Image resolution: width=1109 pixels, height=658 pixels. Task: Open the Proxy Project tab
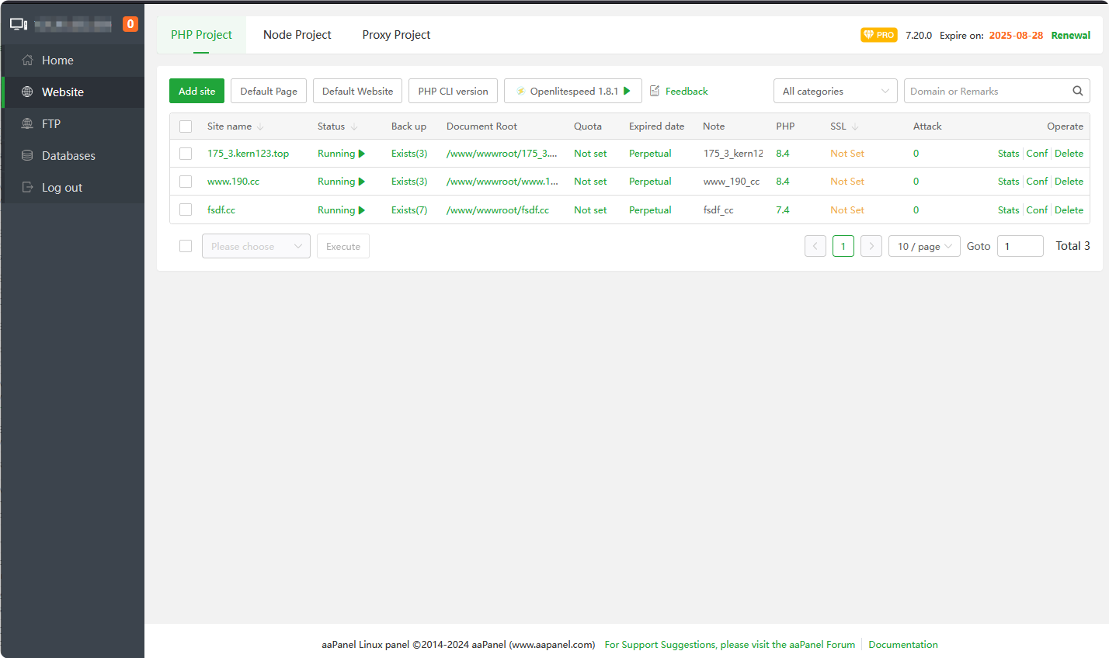pyautogui.click(x=396, y=35)
